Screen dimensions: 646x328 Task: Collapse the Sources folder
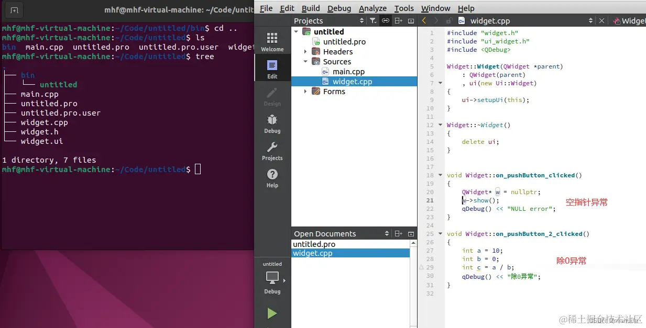[305, 62]
